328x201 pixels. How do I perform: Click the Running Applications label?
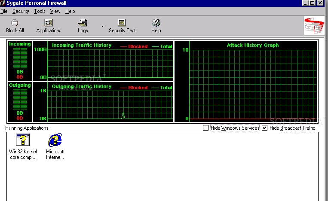point(28,128)
